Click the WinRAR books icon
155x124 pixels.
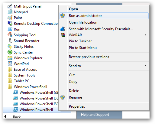click(x=63, y=35)
